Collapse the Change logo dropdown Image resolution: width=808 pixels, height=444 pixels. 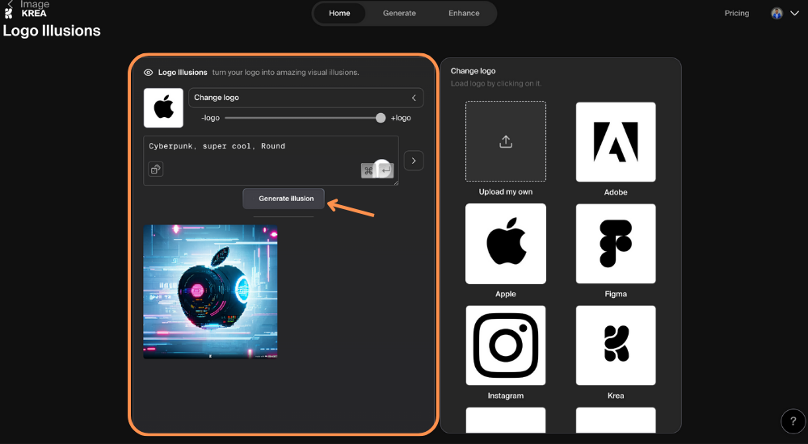[306, 98]
